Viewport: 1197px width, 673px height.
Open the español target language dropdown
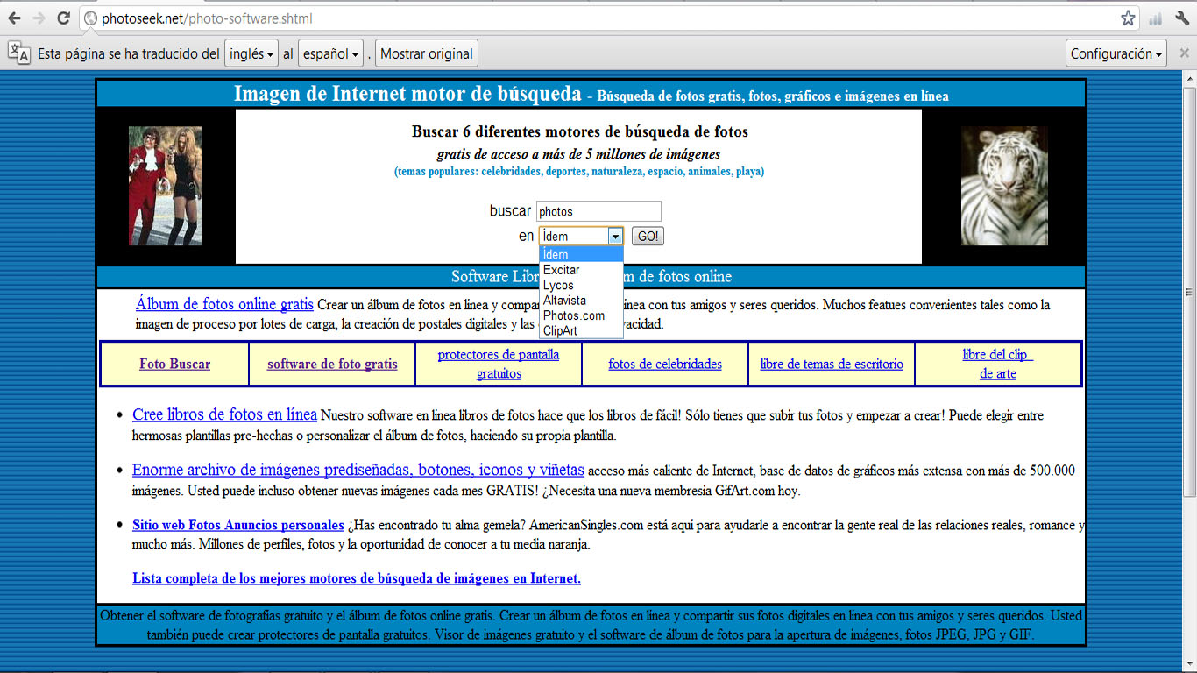pos(330,53)
